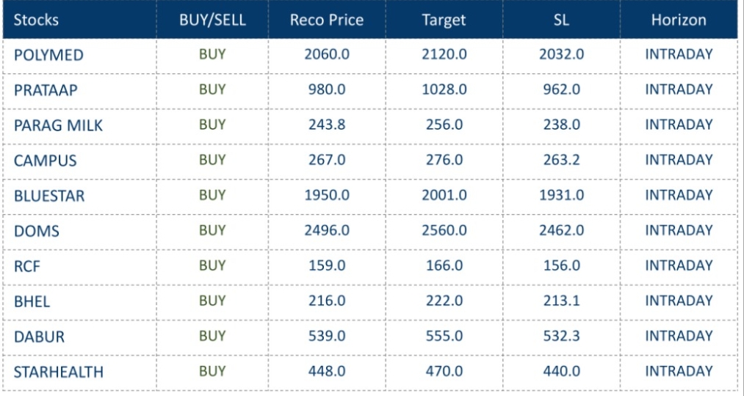This screenshot has height=396, width=744.
Task: Select the Target column header
Action: 444,20
